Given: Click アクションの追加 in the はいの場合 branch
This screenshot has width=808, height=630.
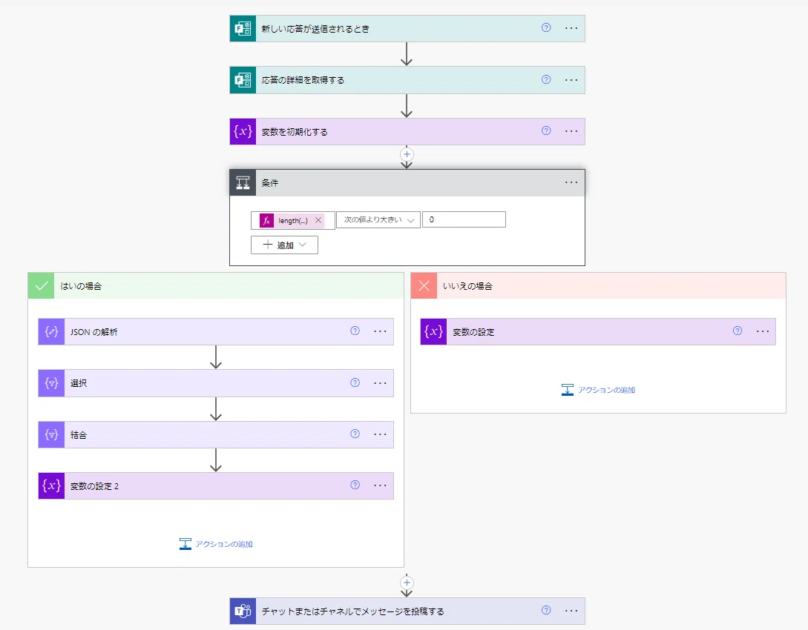Looking at the screenshot, I should [216, 544].
